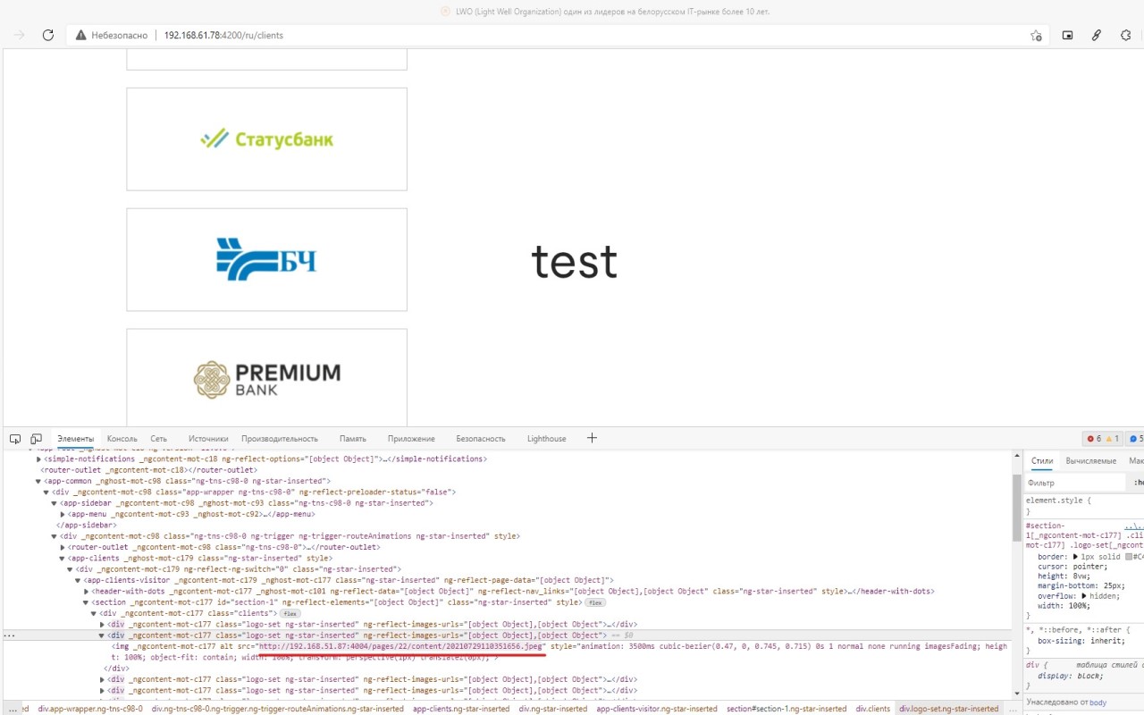Image resolution: width=1144 pixels, height=715 pixels.
Task: Select section#section-1 breadcrumb item
Action: pyautogui.click(x=786, y=709)
